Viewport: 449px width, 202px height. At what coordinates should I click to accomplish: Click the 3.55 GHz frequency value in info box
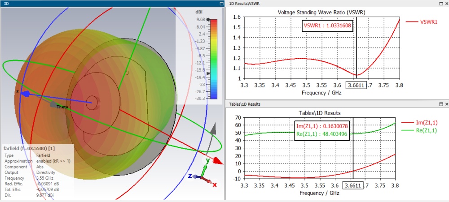44,178
